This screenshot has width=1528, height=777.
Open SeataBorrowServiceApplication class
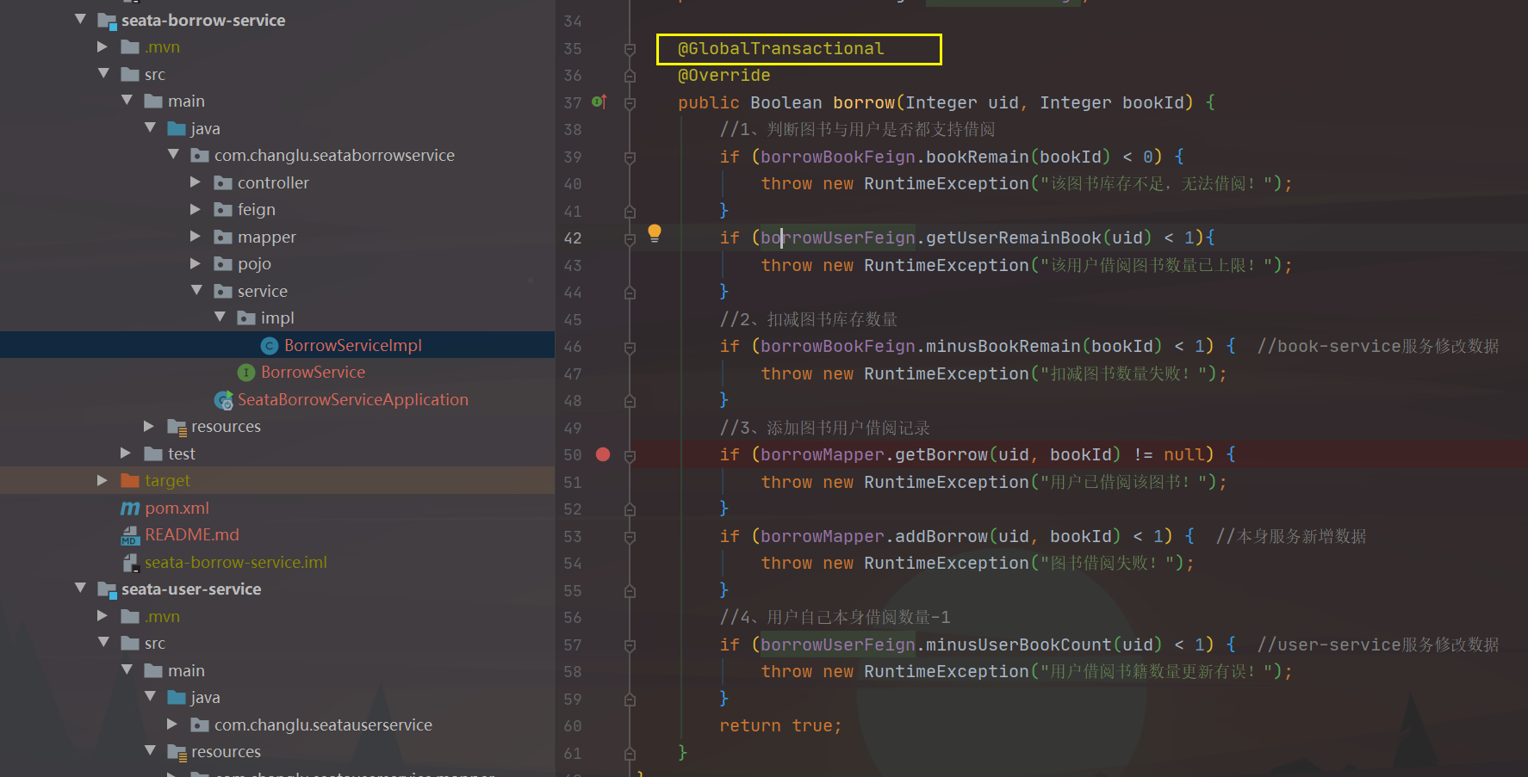353,399
